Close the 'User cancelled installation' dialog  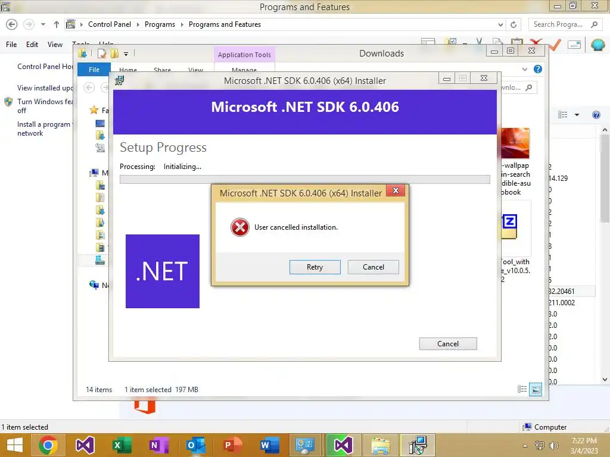[x=396, y=190]
